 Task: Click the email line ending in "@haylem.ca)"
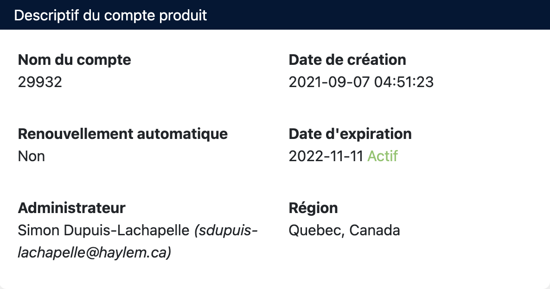pyautogui.click(x=95, y=252)
